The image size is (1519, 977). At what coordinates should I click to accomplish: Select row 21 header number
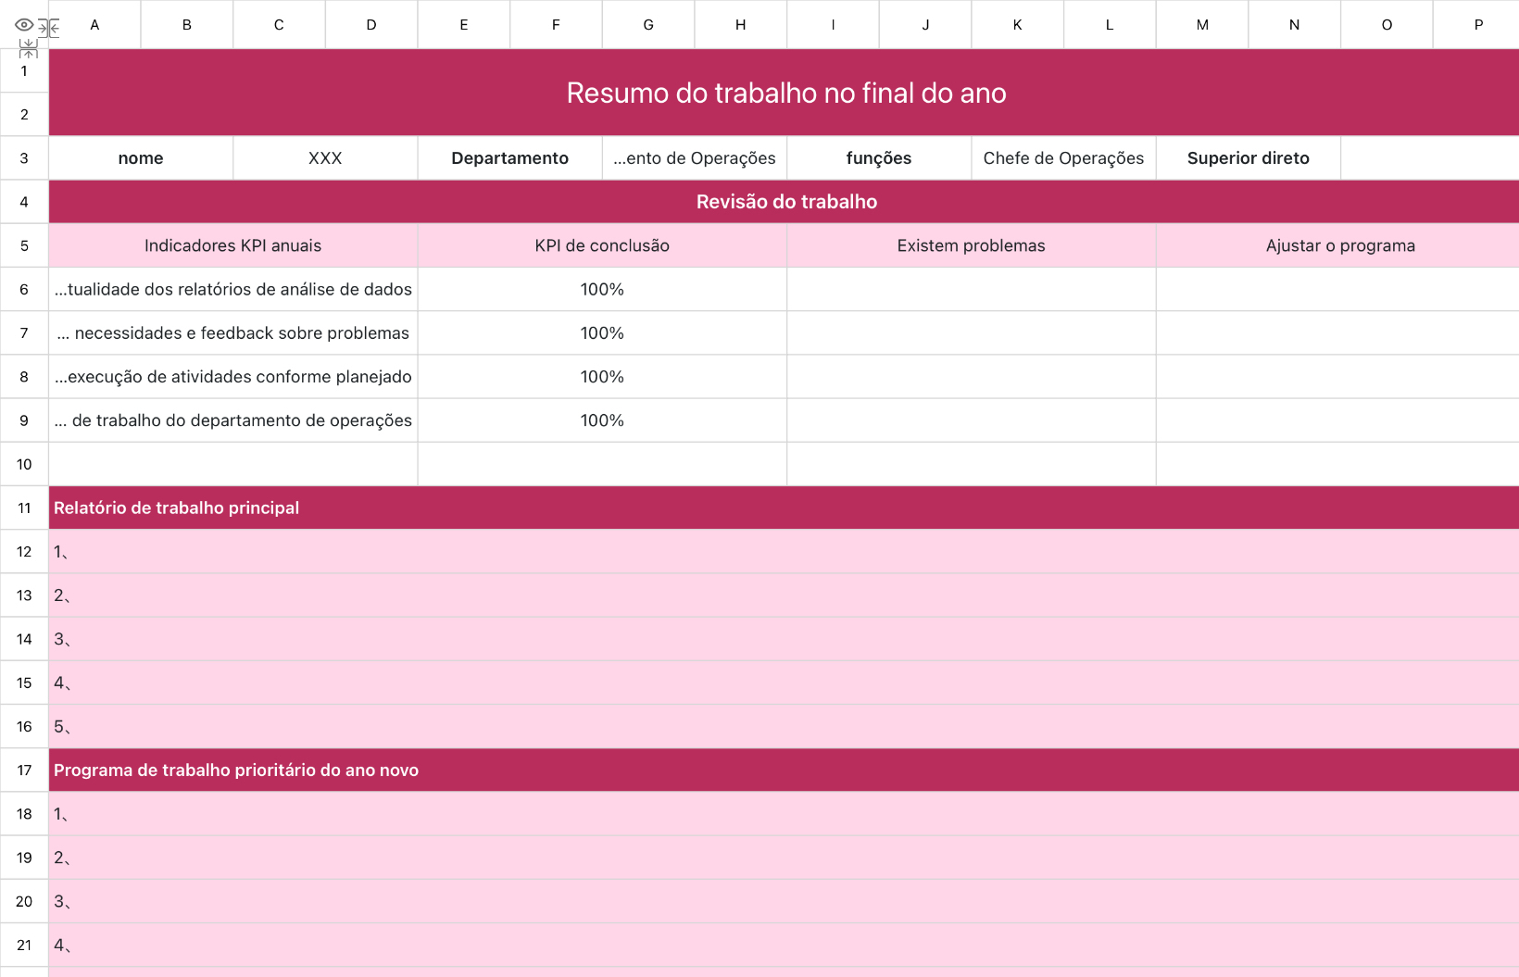point(24,946)
